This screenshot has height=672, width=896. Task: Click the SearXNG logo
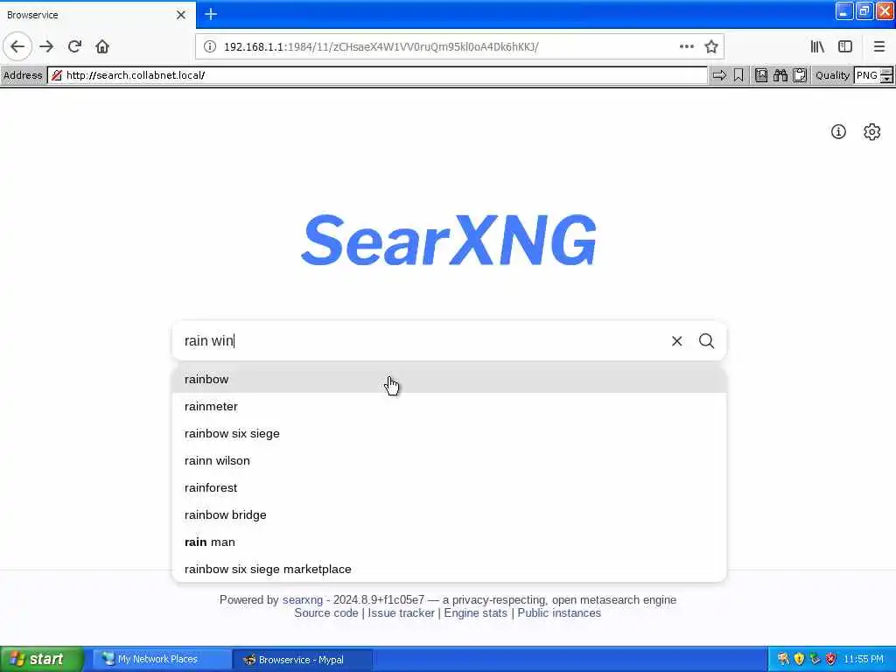pos(449,240)
